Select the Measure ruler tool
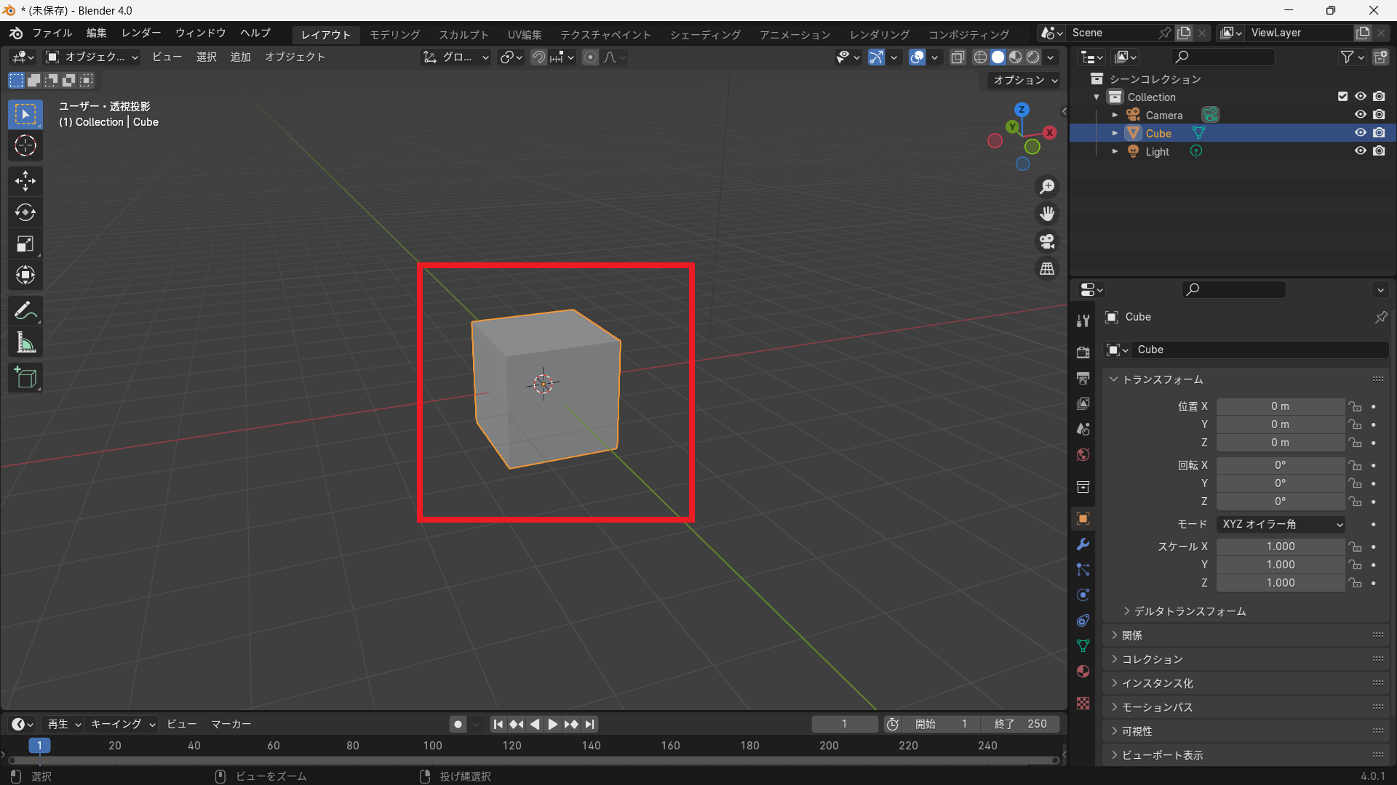 [x=25, y=343]
